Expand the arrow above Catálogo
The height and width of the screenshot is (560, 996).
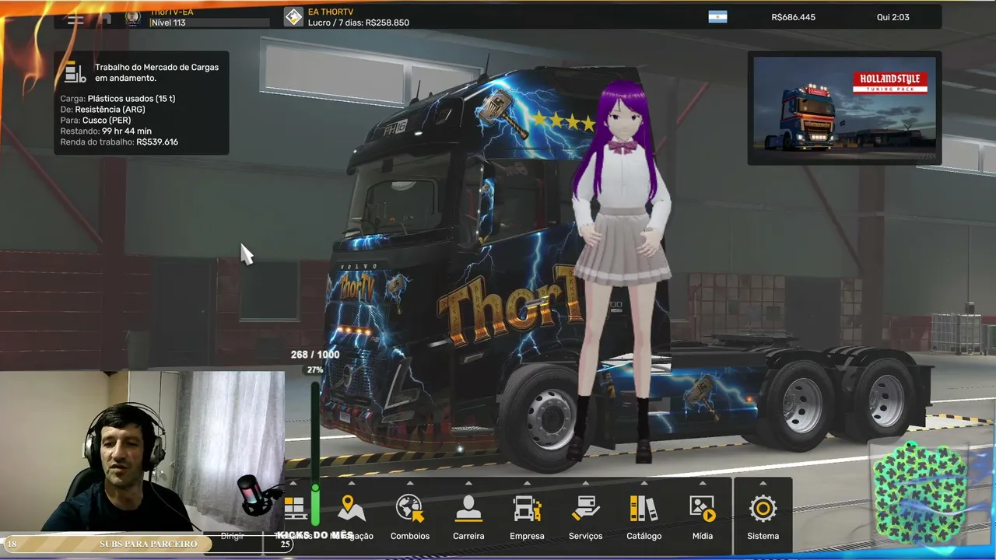(x=644, y=483)
